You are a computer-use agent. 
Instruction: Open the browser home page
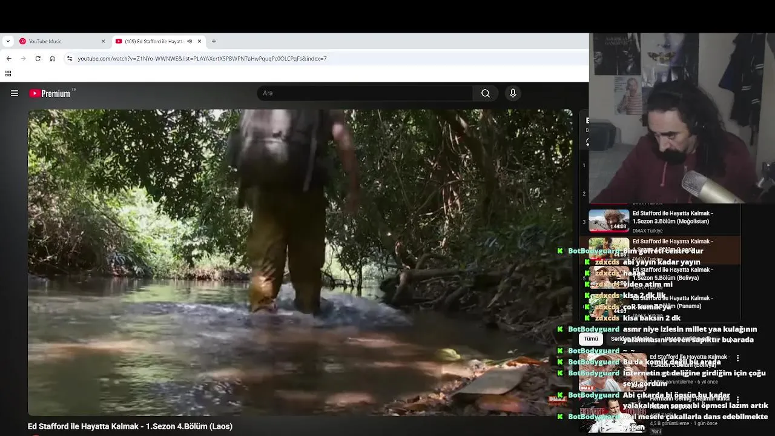[x=53, y=59]
